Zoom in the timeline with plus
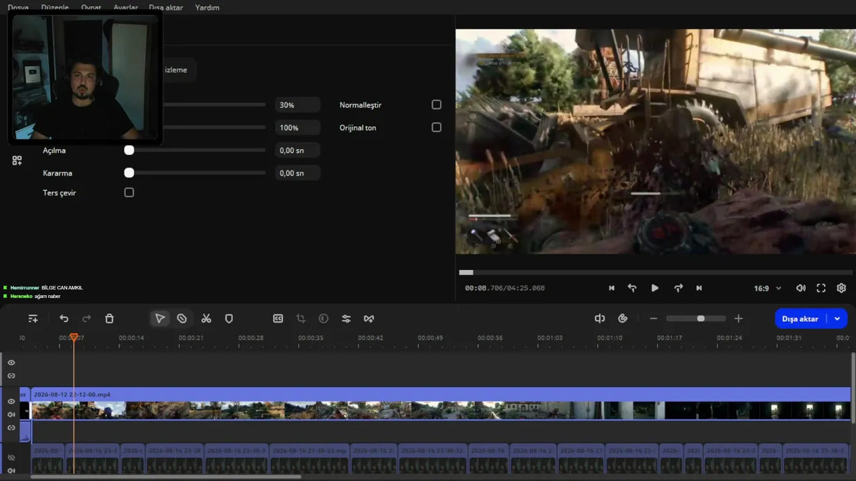856x481 pixels. point(738,319)
